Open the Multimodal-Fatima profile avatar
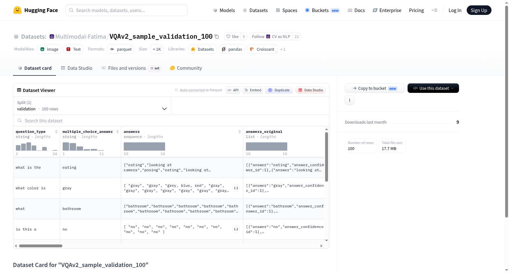 point(52,36)
